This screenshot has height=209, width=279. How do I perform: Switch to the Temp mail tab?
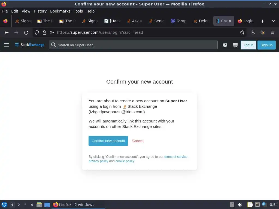(179, 21)
